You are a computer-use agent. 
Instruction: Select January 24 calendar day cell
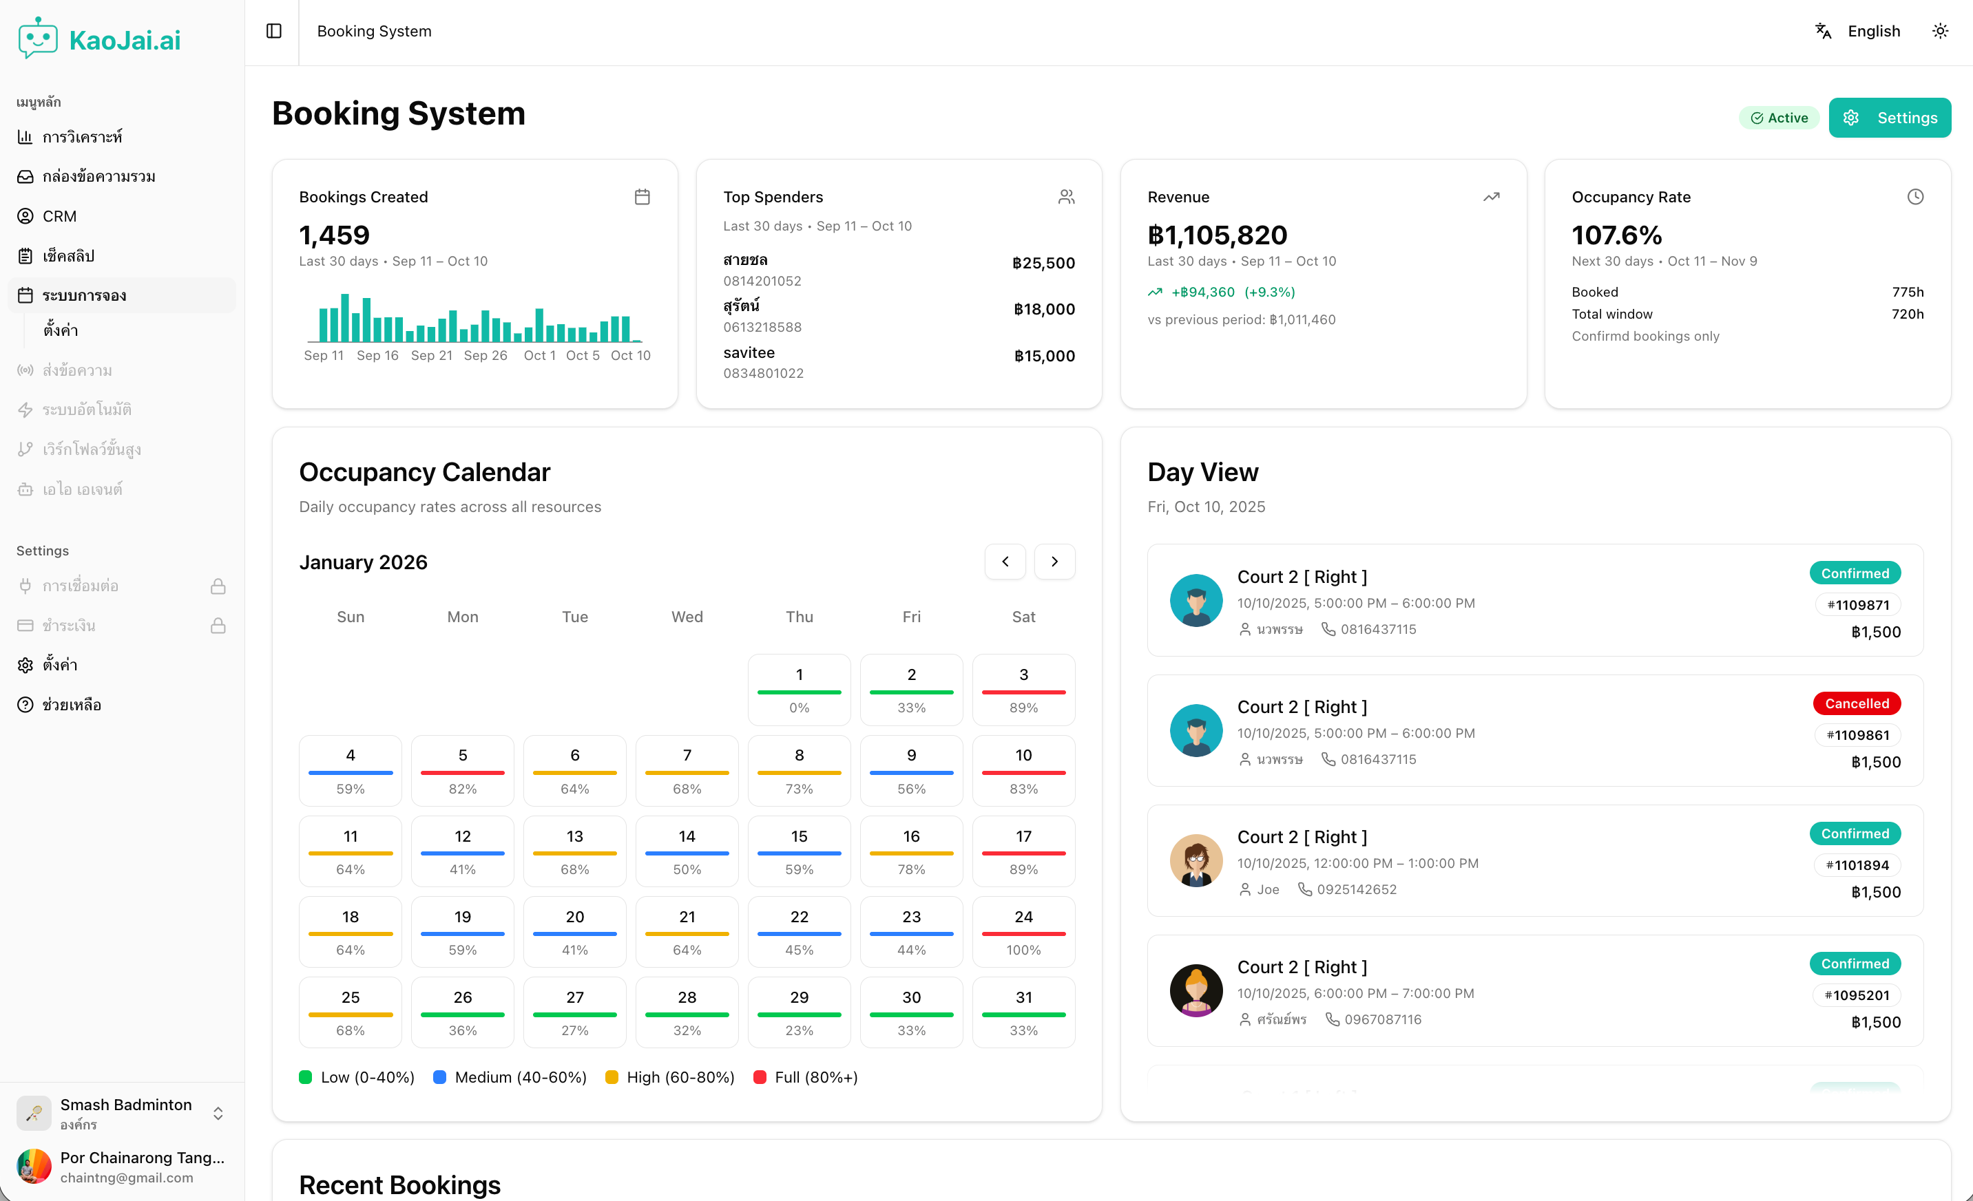click(1023, 931)
